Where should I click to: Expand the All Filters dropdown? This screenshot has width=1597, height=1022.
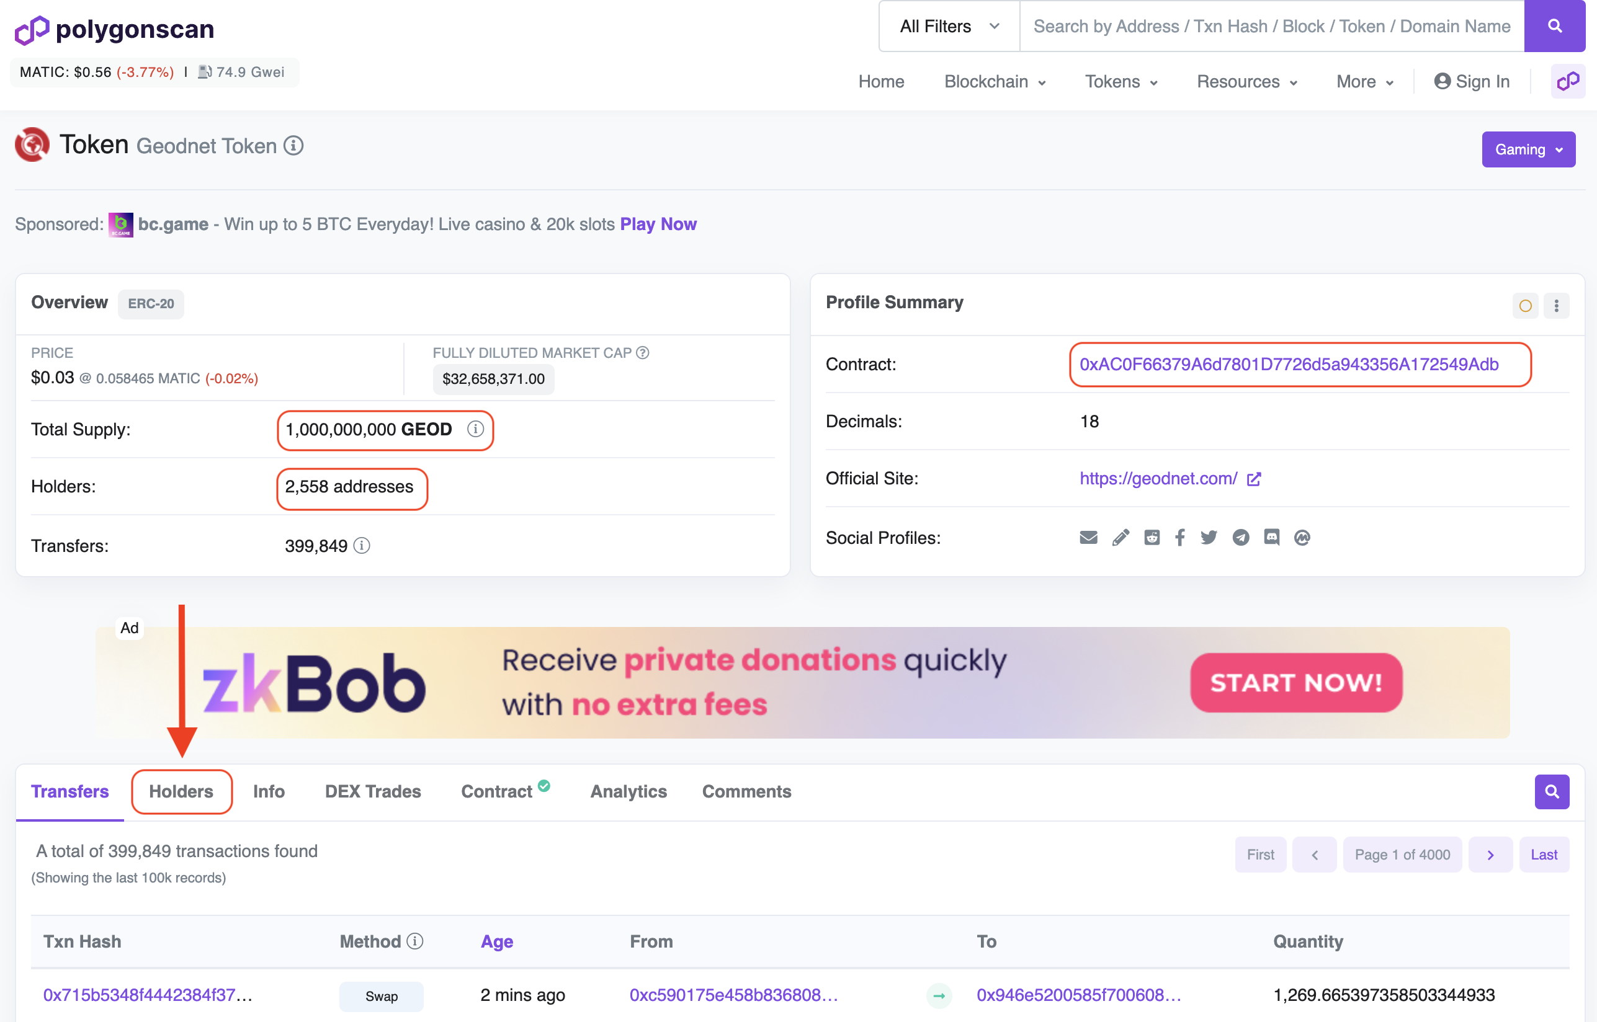[x=949, y=26]
